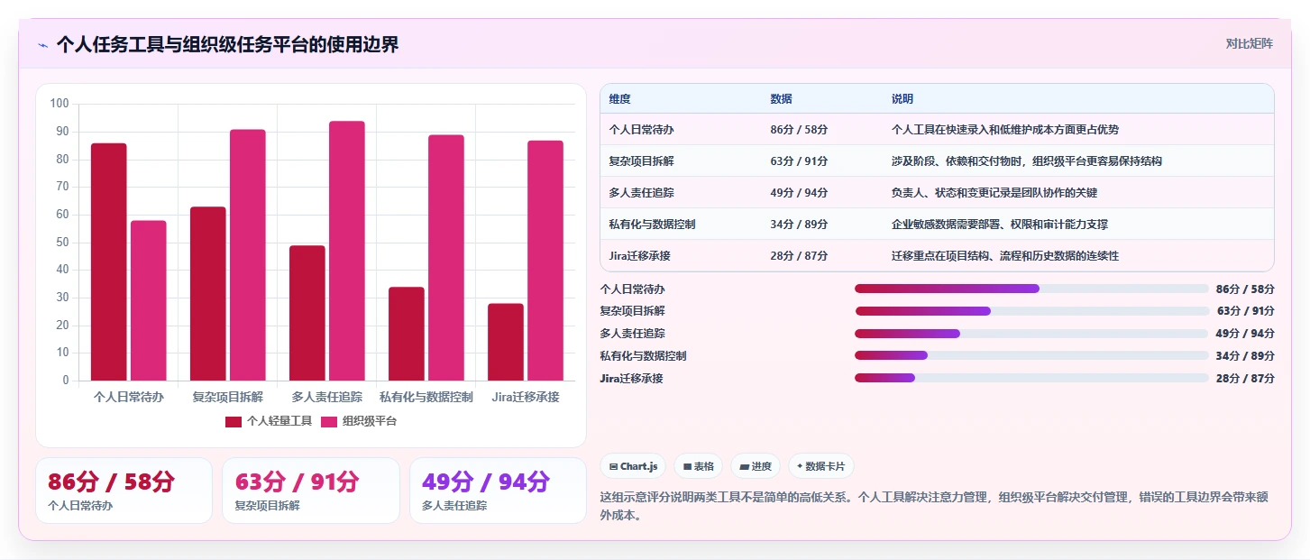Click the Jira迁移承接 x-axis label

(526, 397)
